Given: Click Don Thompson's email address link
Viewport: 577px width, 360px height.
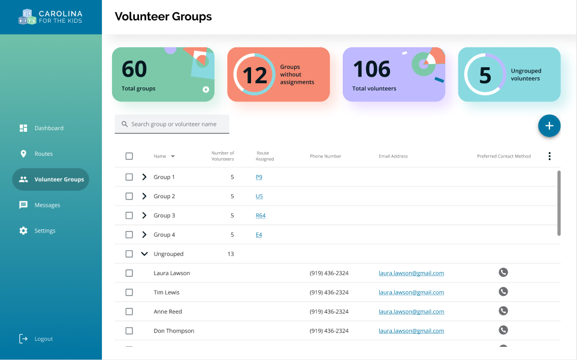Looking at the screenshot, I should click(x=411, y=331).
